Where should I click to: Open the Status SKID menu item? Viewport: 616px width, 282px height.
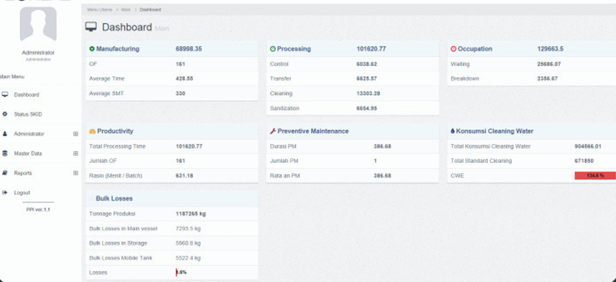pos(28,114)
